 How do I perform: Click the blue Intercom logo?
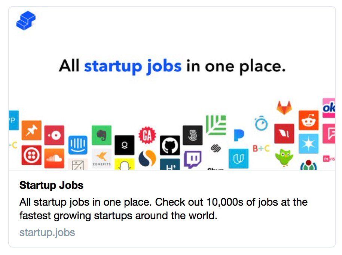pyautogui.click(x=78, y=145)
